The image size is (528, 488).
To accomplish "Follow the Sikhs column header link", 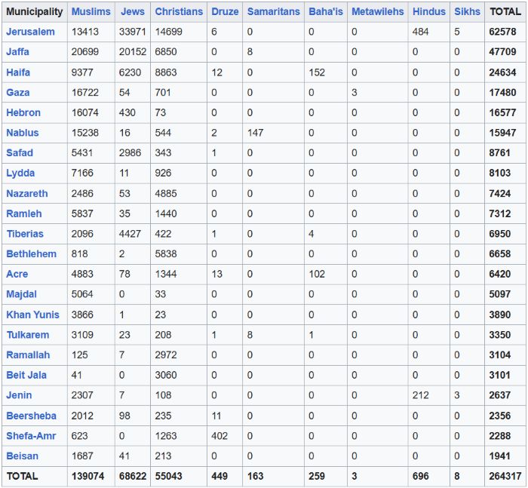I will [468, 11].
